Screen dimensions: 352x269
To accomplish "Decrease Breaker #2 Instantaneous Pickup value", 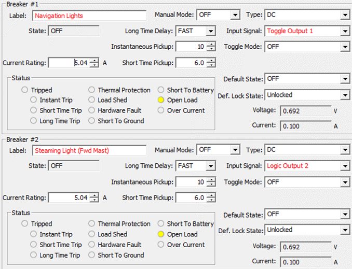I will point(211,185).
